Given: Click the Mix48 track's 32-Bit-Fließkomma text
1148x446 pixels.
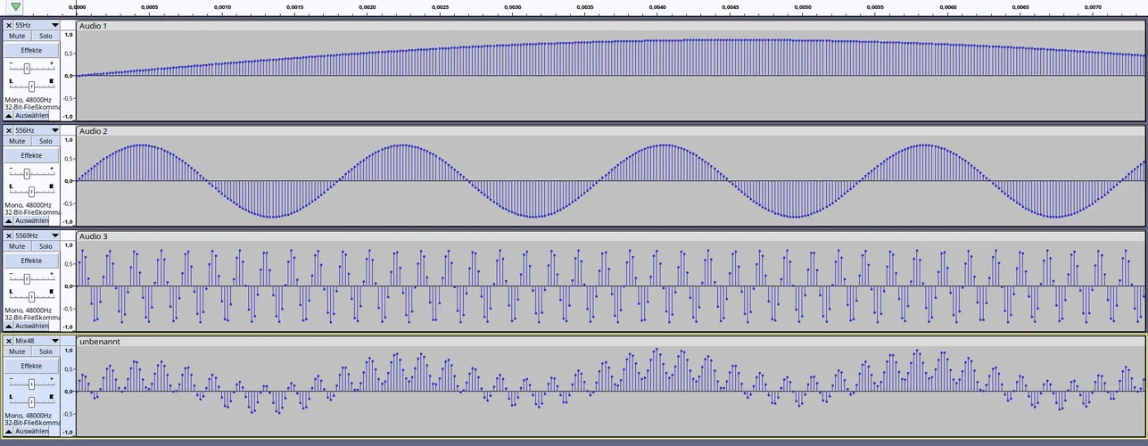Looking at the screenshot, I should pos(32,423).
